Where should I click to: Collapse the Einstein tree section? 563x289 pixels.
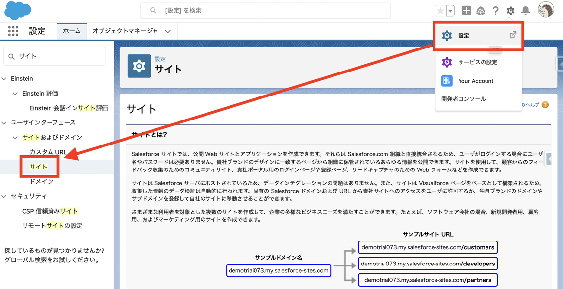pyautogui.click(x=4, y=78)
